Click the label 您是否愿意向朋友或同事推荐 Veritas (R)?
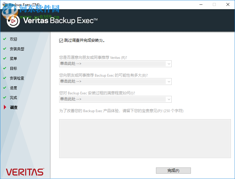The height and width of the screenshot is (179, 235). tap(93, 57)
